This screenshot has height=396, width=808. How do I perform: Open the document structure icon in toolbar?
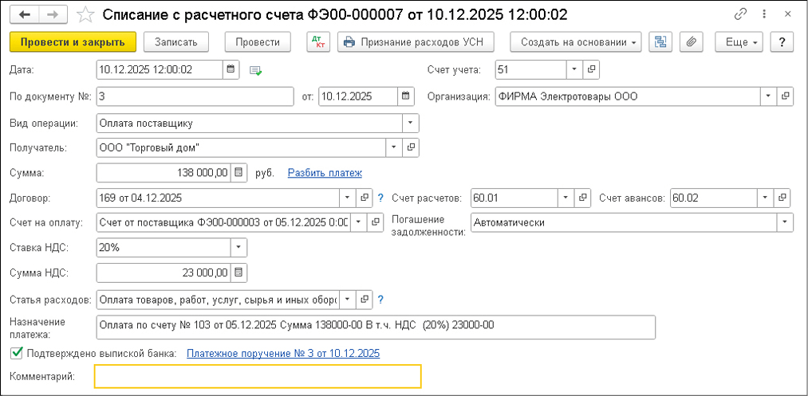coord(660,42)
